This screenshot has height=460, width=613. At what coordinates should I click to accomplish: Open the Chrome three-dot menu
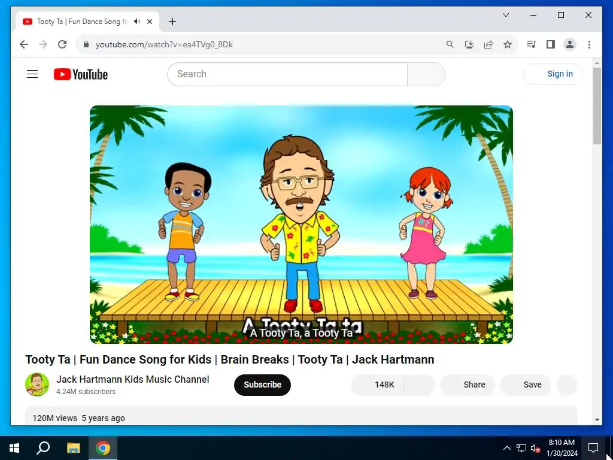tap(589, 44)
